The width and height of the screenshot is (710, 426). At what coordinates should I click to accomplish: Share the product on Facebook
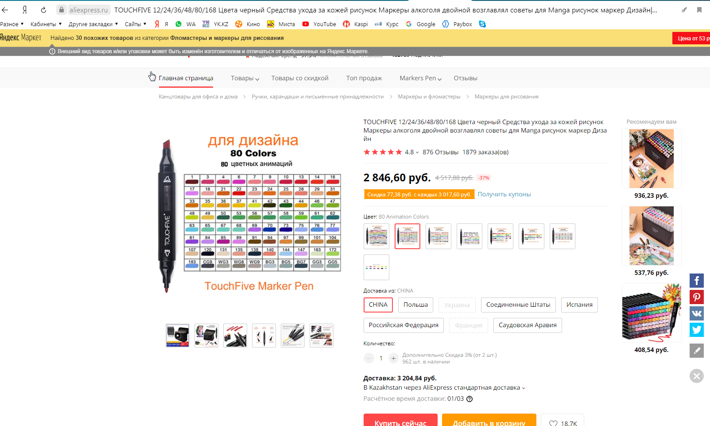tap(697, 281)
